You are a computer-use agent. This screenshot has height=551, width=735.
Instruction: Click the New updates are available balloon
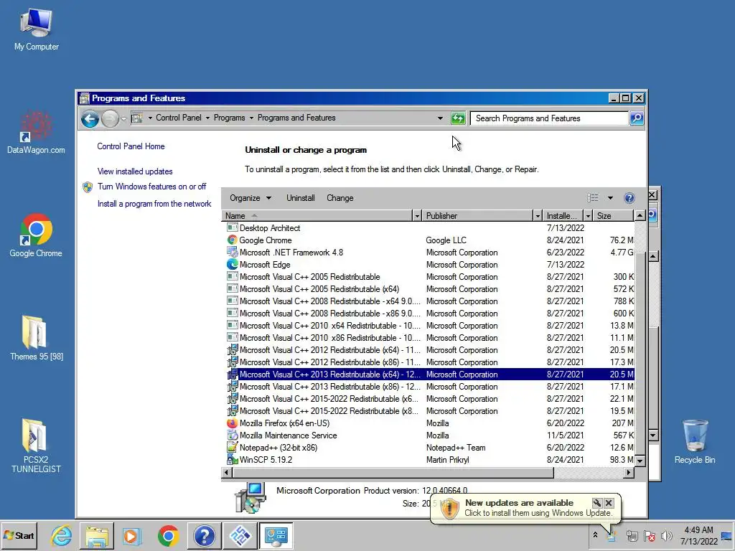[x=525, y=507]
